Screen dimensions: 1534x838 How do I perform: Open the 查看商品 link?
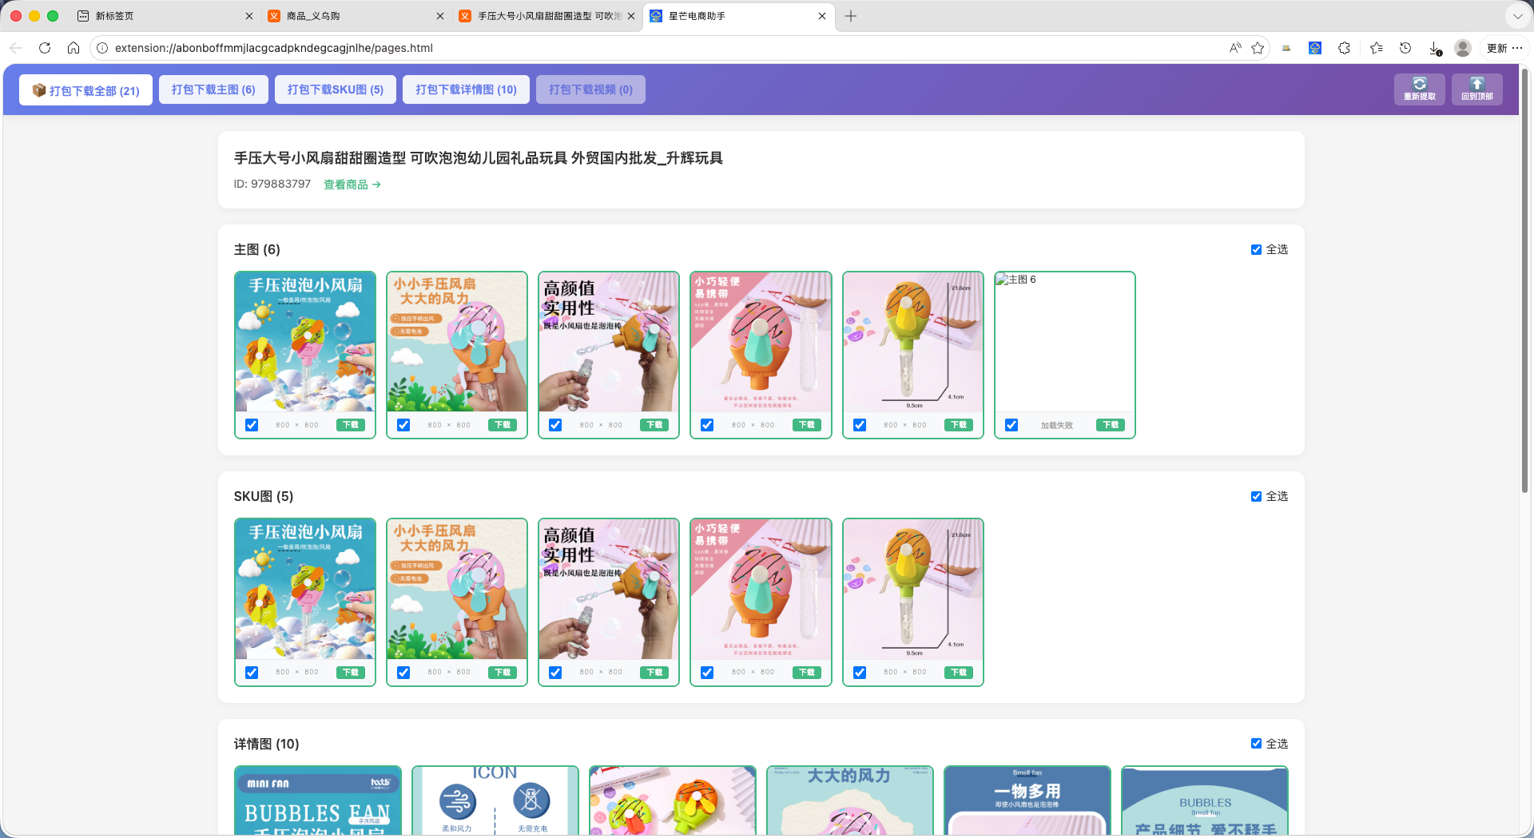click(352, 185)
